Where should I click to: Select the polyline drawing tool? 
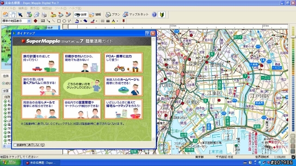(69, 21)
